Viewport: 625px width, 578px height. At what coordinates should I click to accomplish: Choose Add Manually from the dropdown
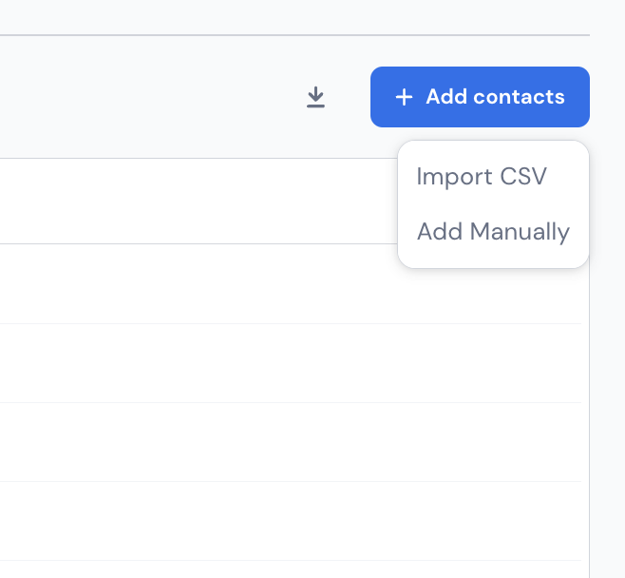point(494,231)
